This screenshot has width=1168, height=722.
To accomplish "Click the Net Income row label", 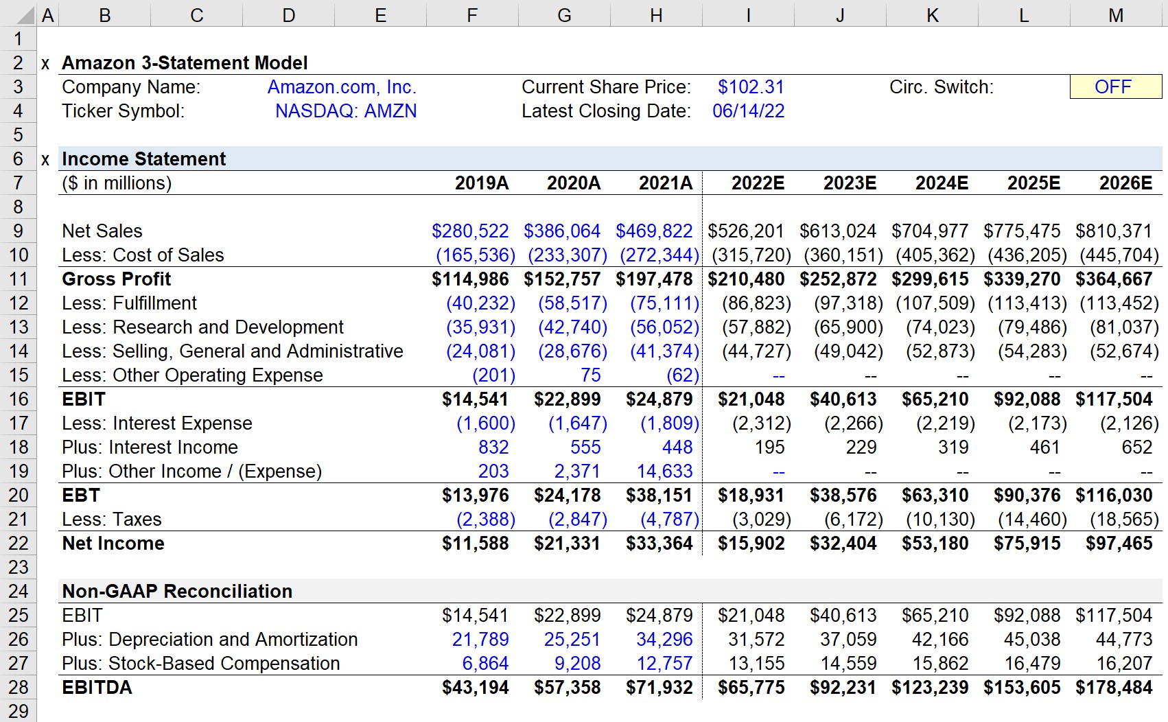I will click(x=113, y=544).
